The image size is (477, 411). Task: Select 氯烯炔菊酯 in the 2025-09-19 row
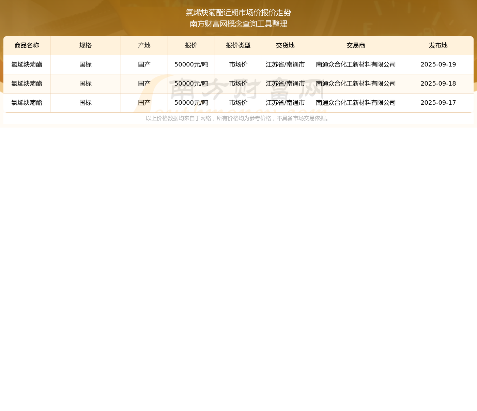coord(27,64)
